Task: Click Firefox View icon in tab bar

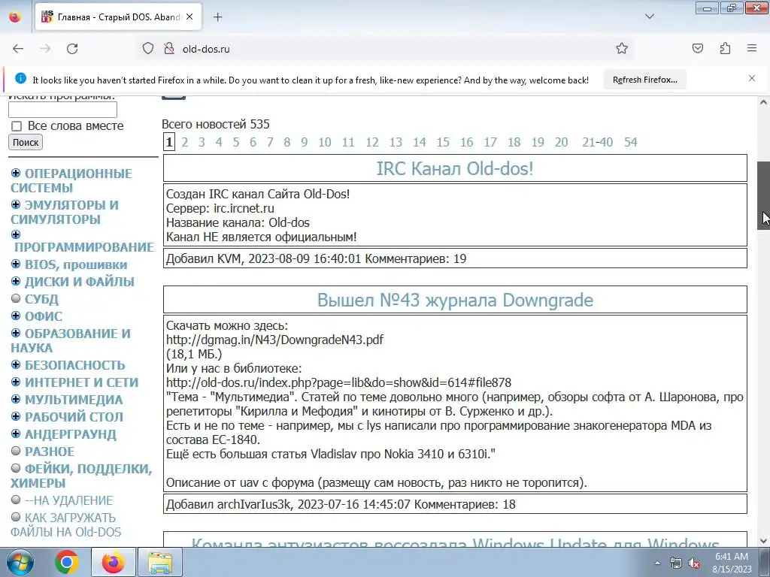Action: (15, 17)
